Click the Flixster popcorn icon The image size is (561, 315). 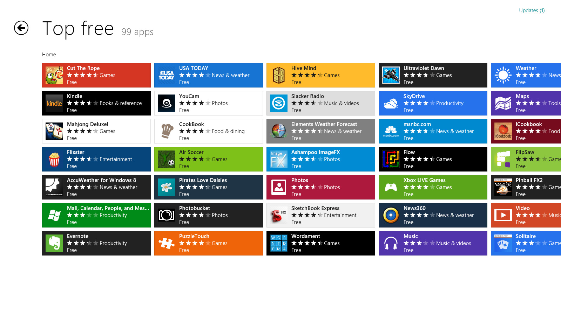tap(54, 159)
